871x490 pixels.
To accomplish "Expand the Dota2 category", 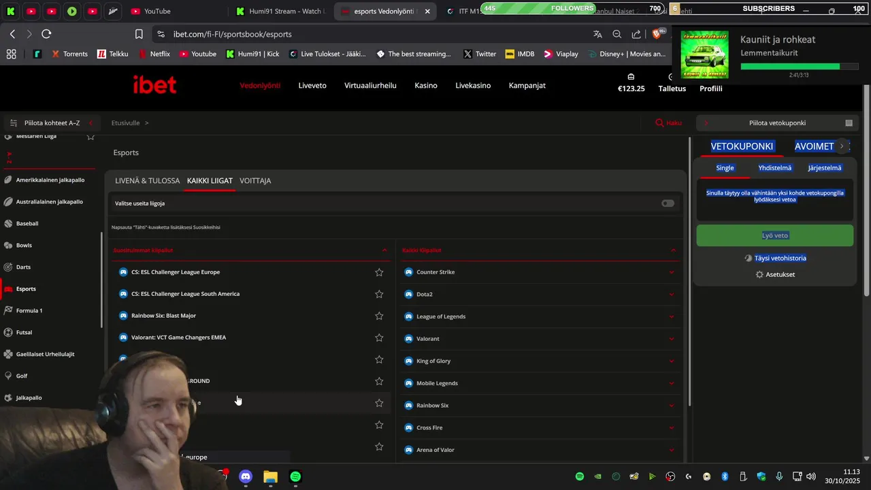I will coord(672,295).
